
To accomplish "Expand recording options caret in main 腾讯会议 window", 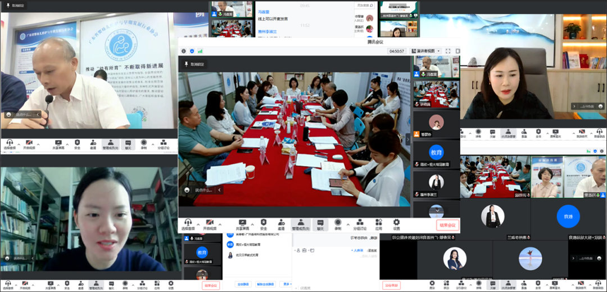I will click(348, 224).
